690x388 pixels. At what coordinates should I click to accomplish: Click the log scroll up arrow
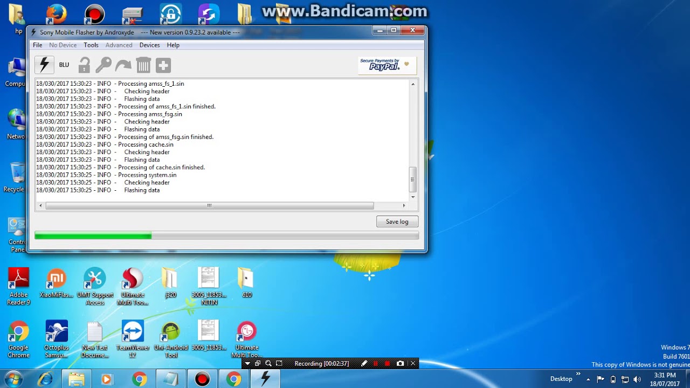(x=413, y=84)
